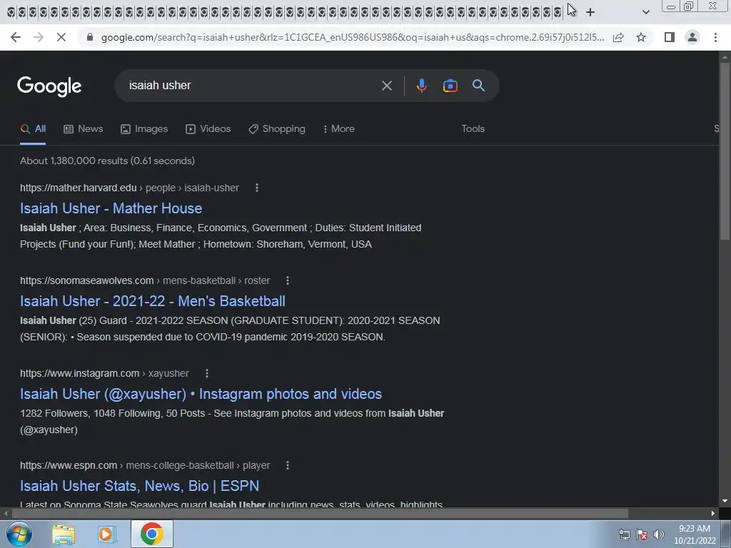Click the www.espn.com URL breadcrumb
Viewport: 731px width, 548px height.
(145, 465)
